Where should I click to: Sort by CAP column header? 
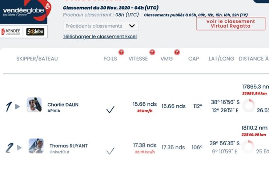[x=193, y=58]
